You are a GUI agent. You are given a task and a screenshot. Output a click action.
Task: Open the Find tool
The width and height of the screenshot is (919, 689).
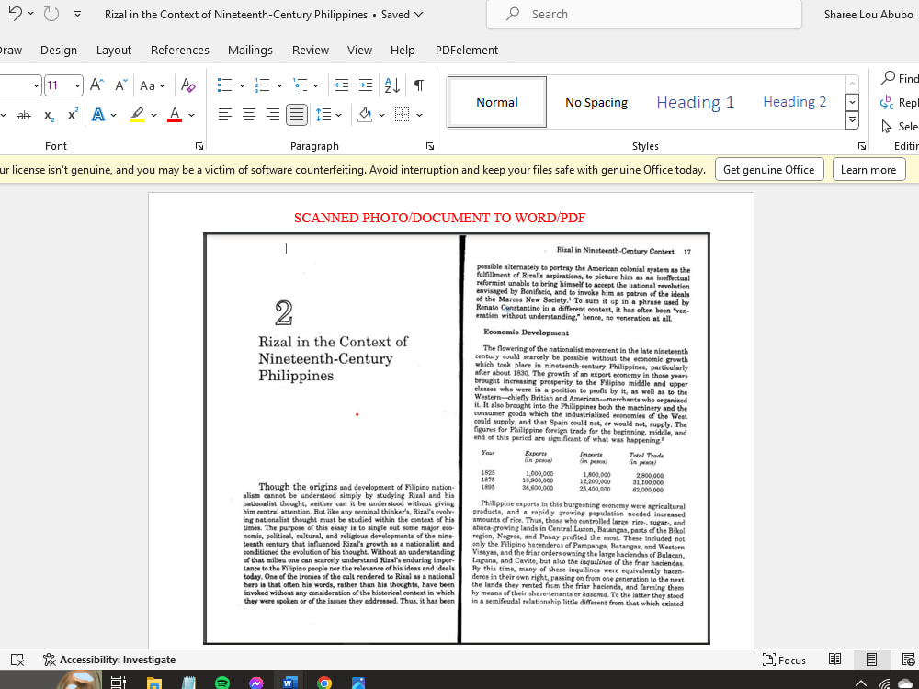pyautogui.click(x=901, y=78)
